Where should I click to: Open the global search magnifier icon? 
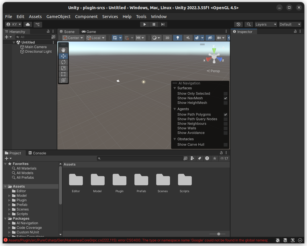[249, 24]
